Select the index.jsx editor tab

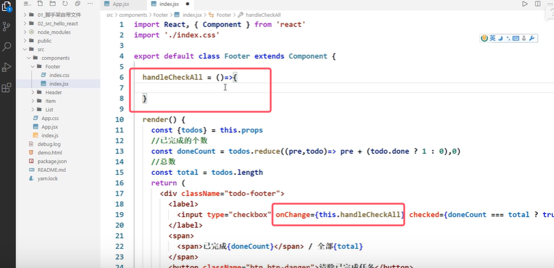click(x=170, y=4)
